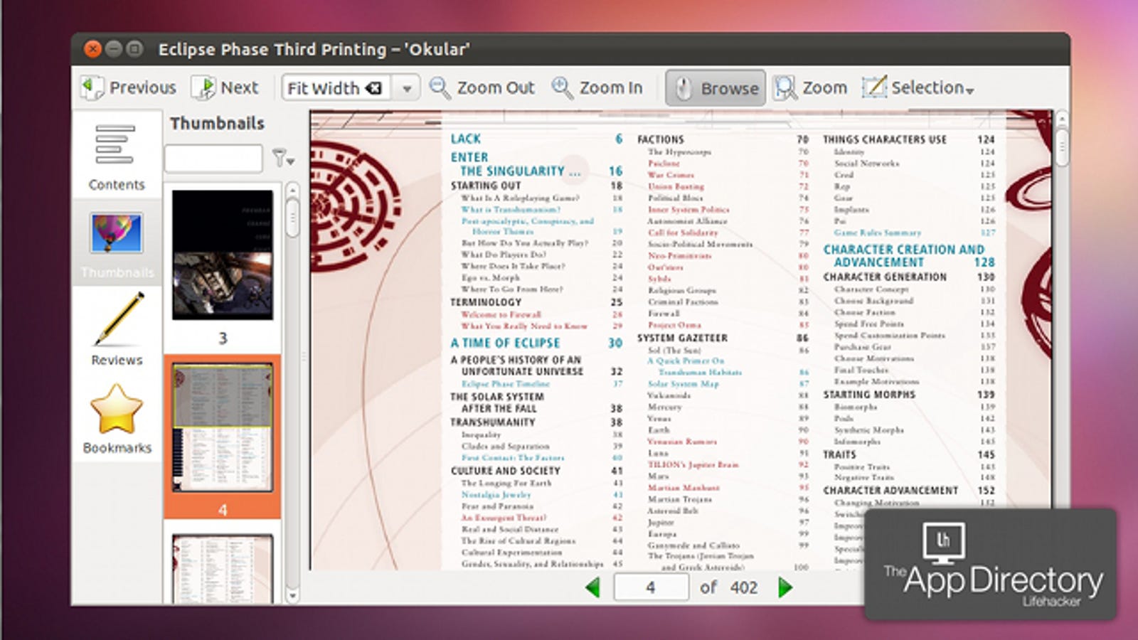Click the thumbnails scrollbar handle
Image resolution: width=1138 pixels, height=640 pixels.
292,218
